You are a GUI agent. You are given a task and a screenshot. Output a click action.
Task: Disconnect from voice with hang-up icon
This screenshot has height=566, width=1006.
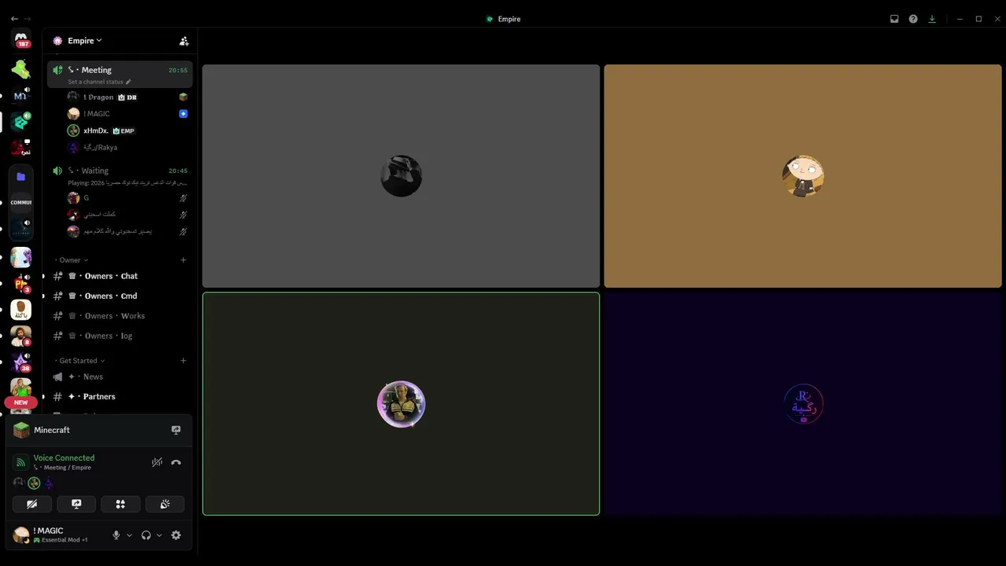coord(176,462)
